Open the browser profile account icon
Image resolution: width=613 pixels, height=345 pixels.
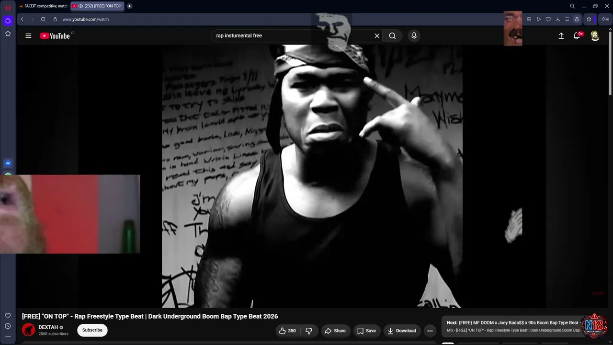click(577, 19)
